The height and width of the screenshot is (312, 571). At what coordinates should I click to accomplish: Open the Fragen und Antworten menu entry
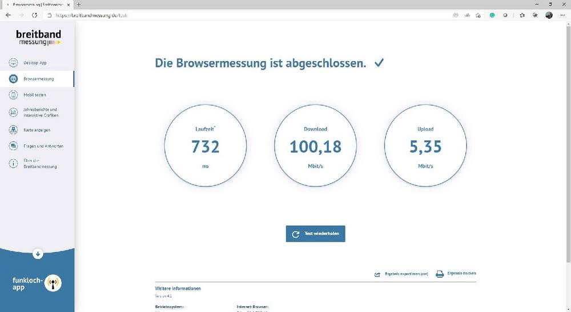37,146
